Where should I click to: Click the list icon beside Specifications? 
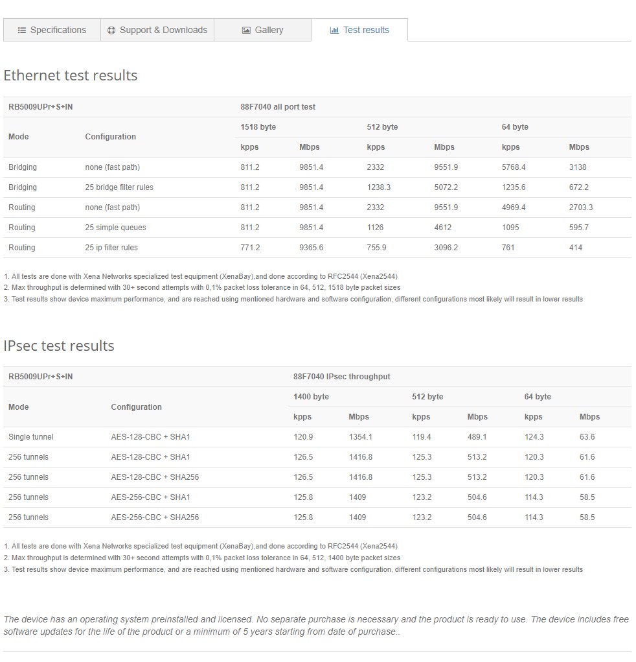(21, 30)
